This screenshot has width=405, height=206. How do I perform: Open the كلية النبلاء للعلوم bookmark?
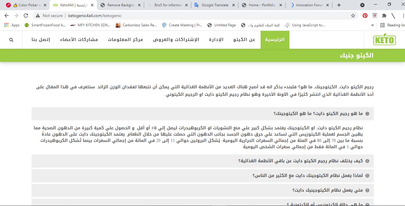[261, 25]
